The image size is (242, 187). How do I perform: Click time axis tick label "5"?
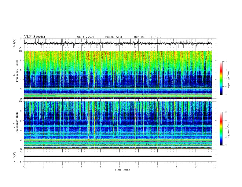(119, 167)
